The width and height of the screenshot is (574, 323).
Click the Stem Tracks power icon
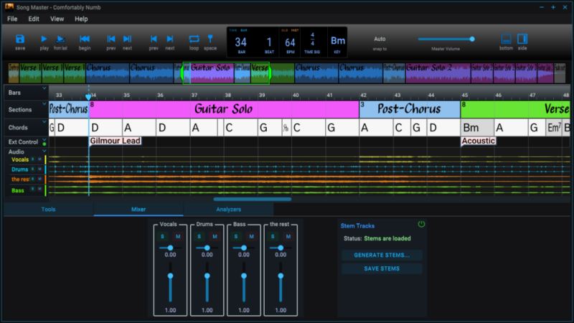pos(421,225)
